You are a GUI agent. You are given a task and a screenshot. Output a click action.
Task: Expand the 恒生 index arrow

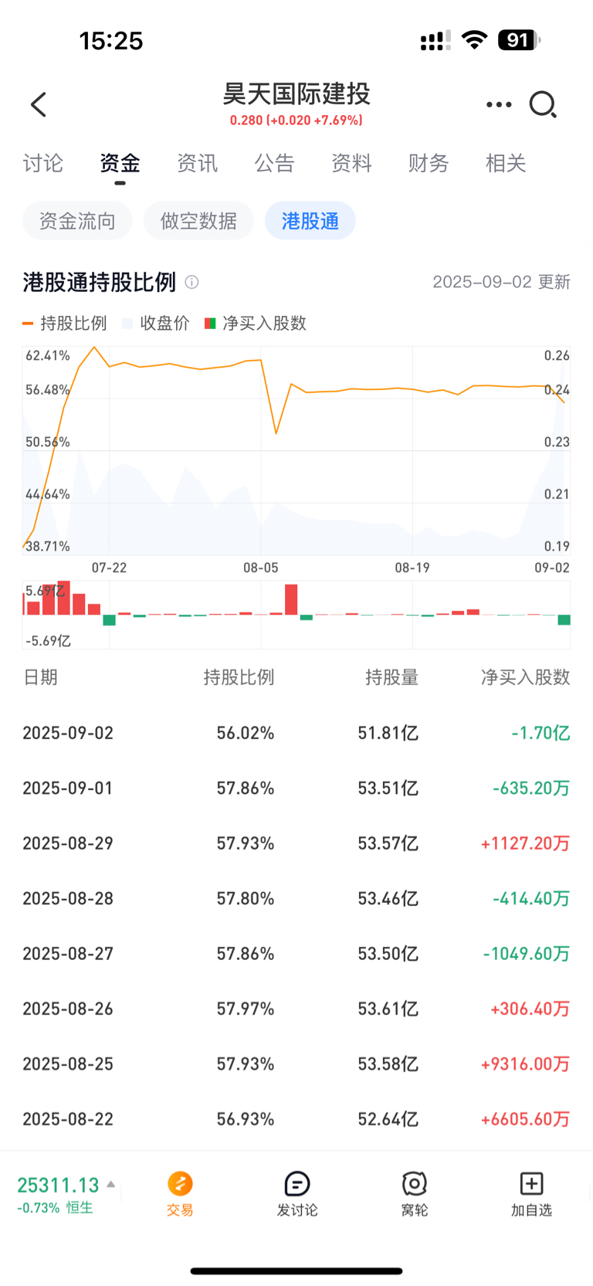click(x=111, y=1184)
